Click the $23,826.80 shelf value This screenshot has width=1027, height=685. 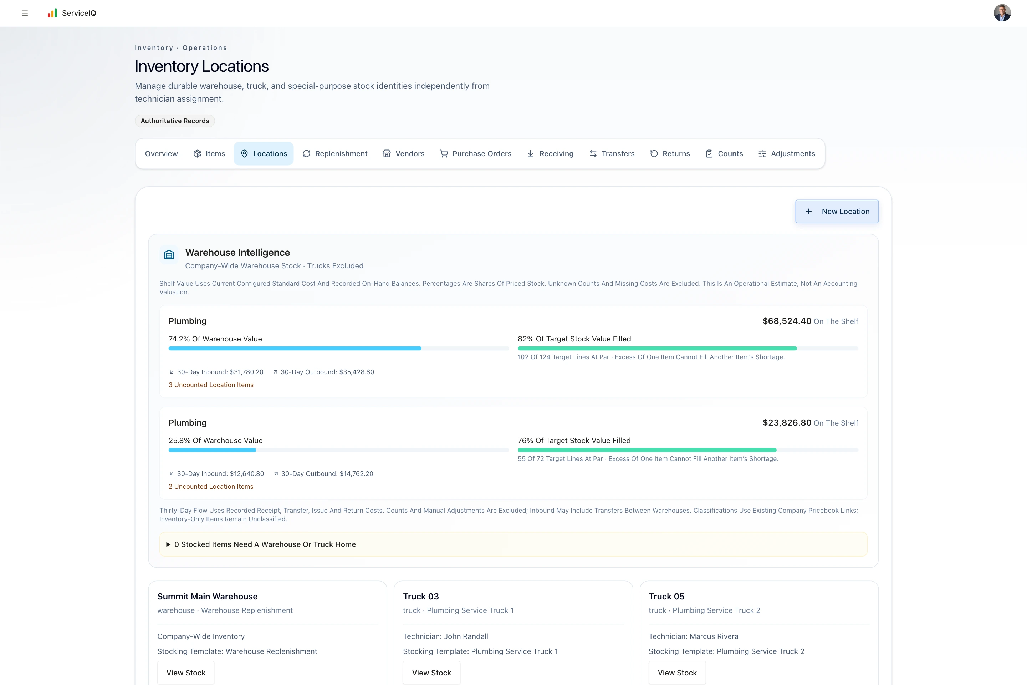click(x=787, y=423)
